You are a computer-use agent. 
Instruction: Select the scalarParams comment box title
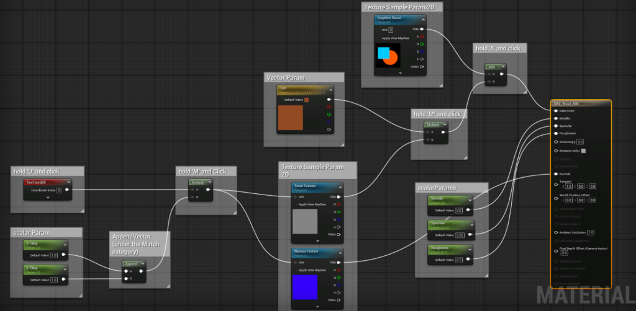point(437,187)
